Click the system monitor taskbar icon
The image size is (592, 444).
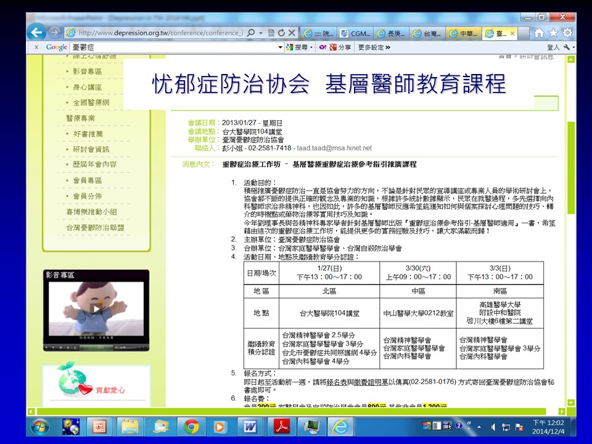(x=311, y=427)
